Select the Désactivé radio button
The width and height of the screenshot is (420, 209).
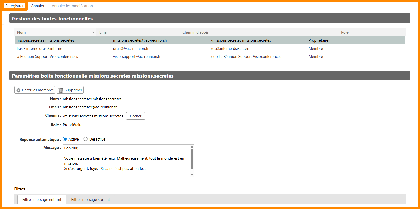[x=85, y=139]
